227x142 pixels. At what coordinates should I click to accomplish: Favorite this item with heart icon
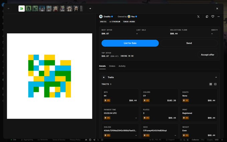(x=213, y=16)
